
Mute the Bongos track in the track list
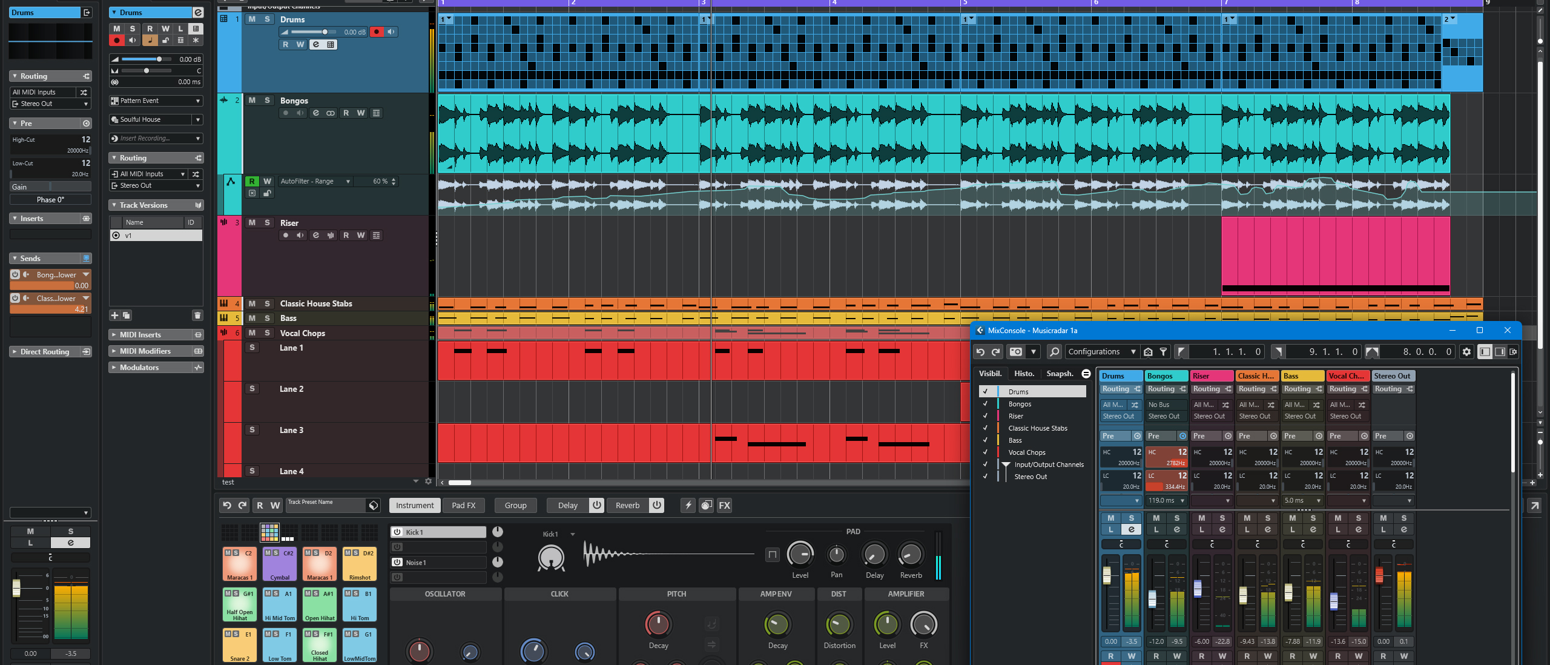click(252, 100)
